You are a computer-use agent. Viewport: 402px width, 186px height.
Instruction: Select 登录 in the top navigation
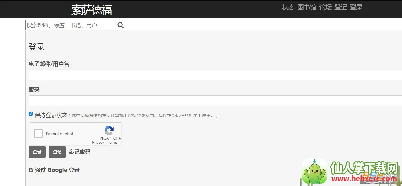356,7
